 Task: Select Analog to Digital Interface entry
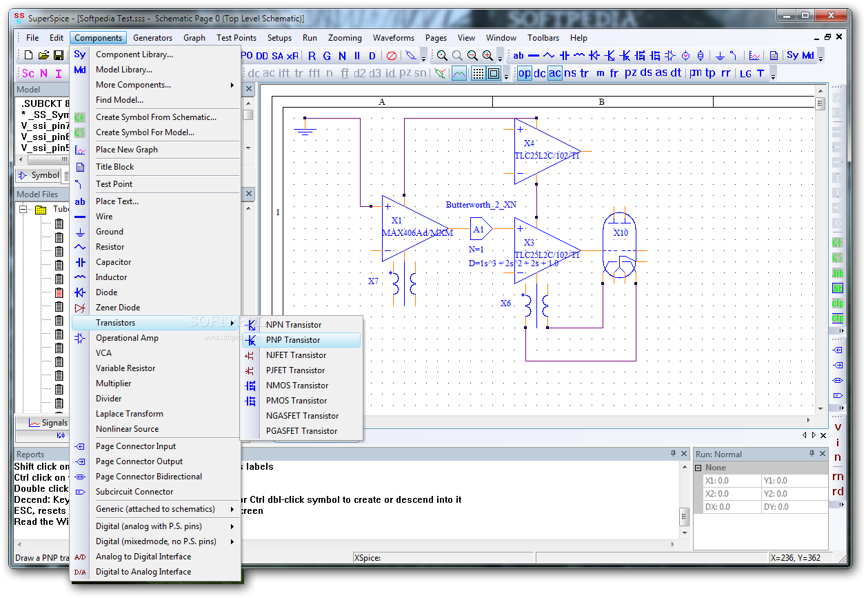[x=156, y=557]
